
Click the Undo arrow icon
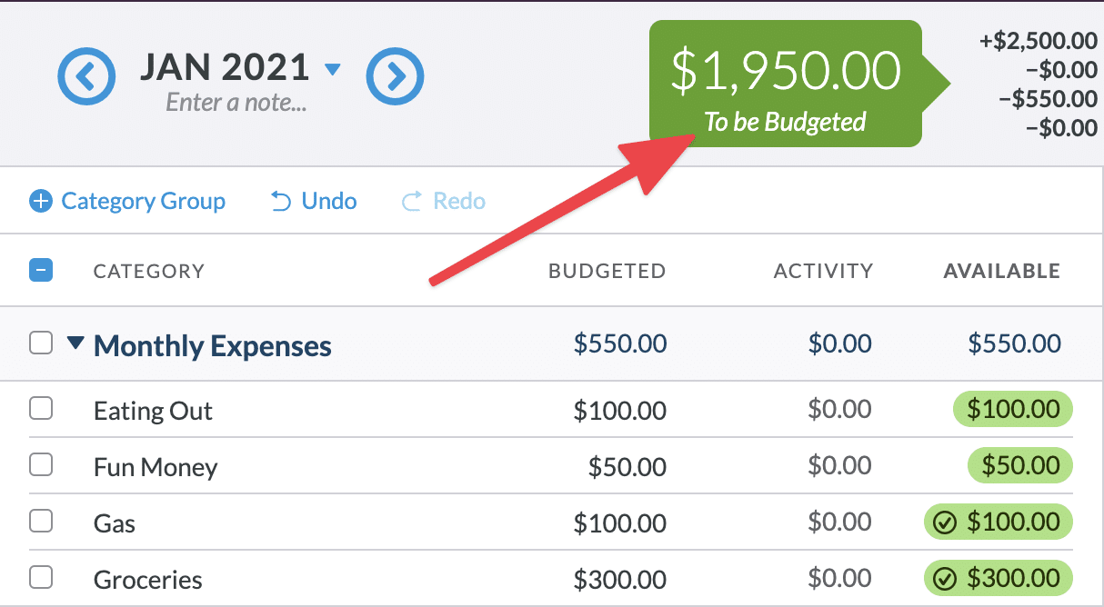pos(282,201)
